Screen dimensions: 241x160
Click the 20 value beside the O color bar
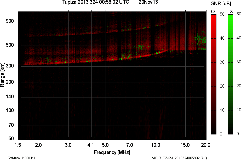point(222,86)
